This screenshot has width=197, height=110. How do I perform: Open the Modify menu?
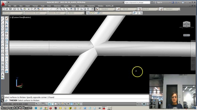click(x=66, y=6)
